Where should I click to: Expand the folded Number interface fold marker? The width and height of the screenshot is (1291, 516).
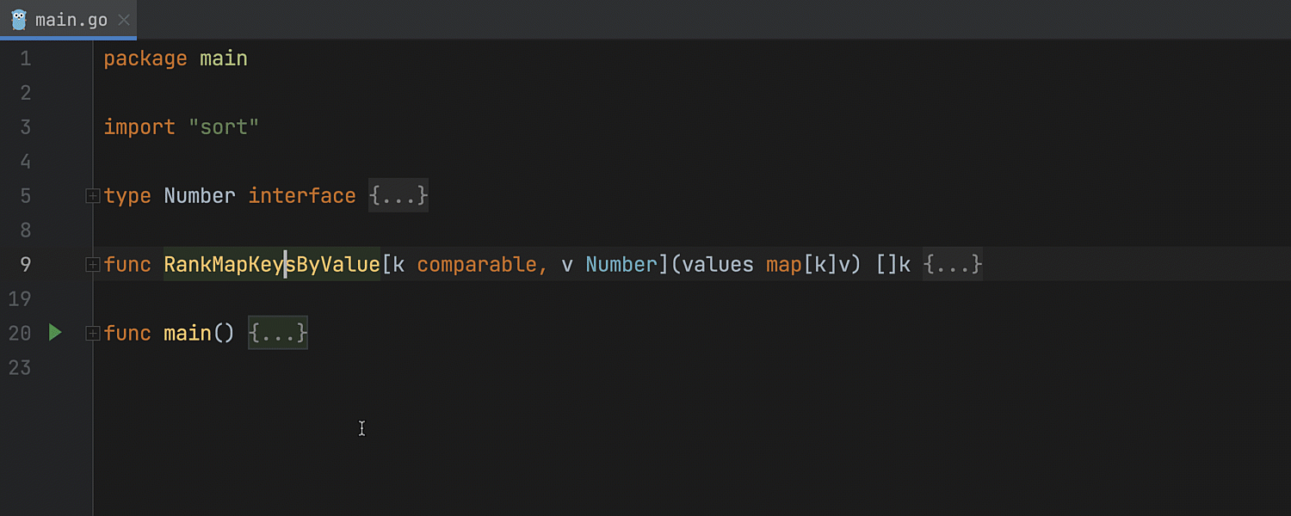point(92,196)
